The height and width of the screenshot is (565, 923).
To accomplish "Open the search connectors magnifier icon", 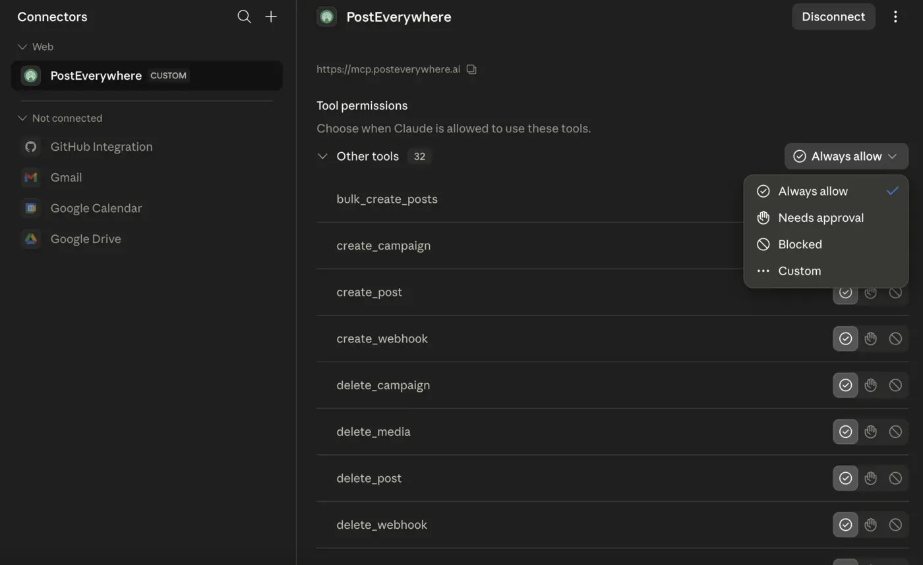I will coord(244,17).
